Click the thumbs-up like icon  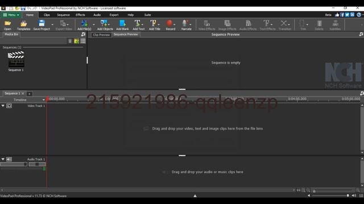(337, 15)
